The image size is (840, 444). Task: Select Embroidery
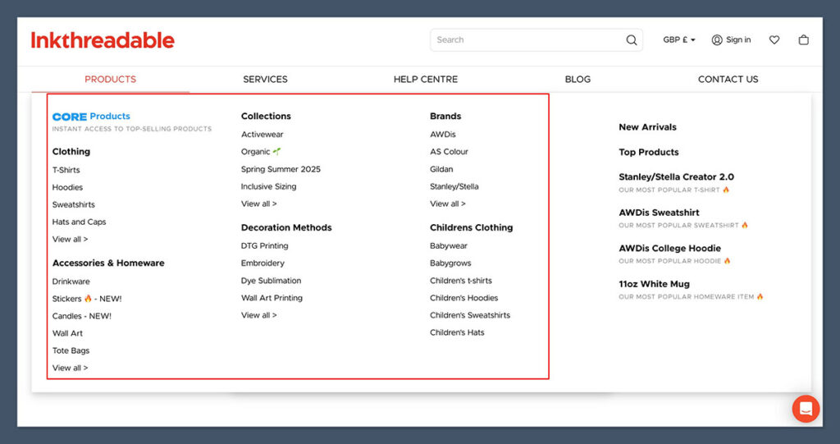[x=262, y=263]
